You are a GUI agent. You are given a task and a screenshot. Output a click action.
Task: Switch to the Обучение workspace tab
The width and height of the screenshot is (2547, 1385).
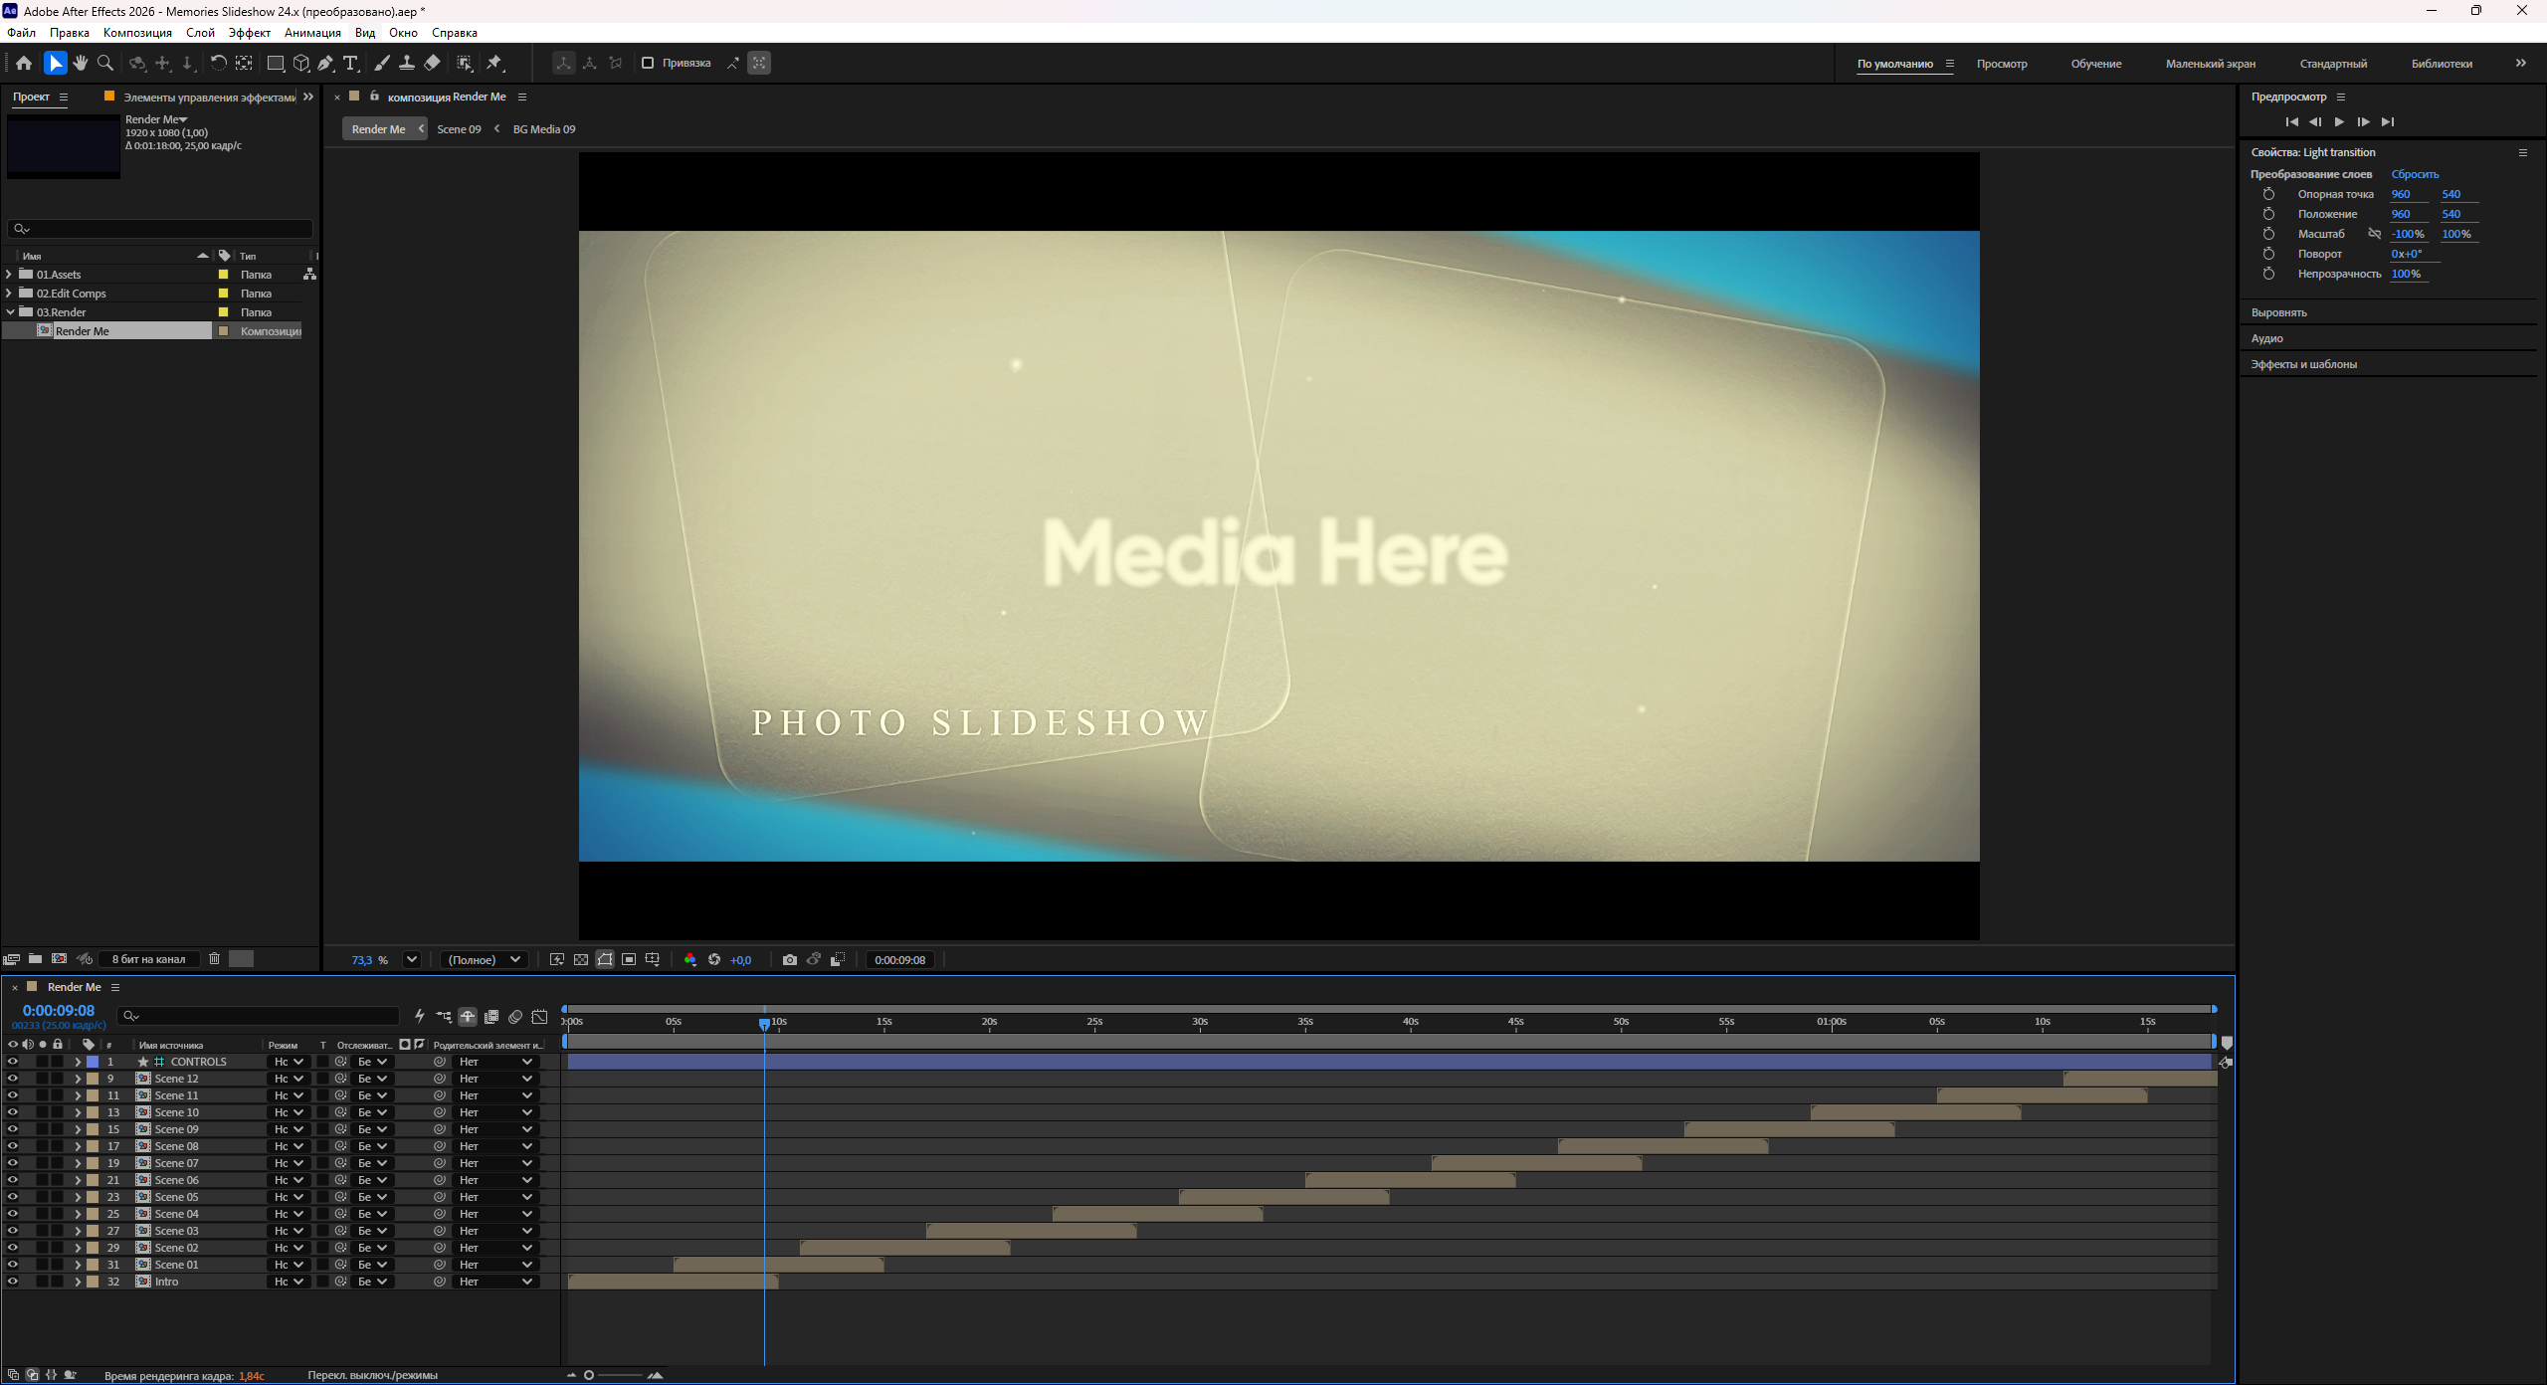tap(2096, 64)
